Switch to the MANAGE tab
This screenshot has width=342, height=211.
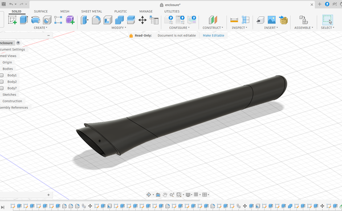coord(146,11)
